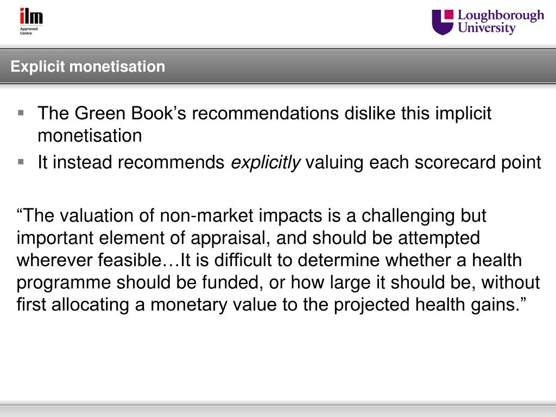Click 'wherever feasible' in the quote
This screenshot has width=556, height=417.
point(89,260)
